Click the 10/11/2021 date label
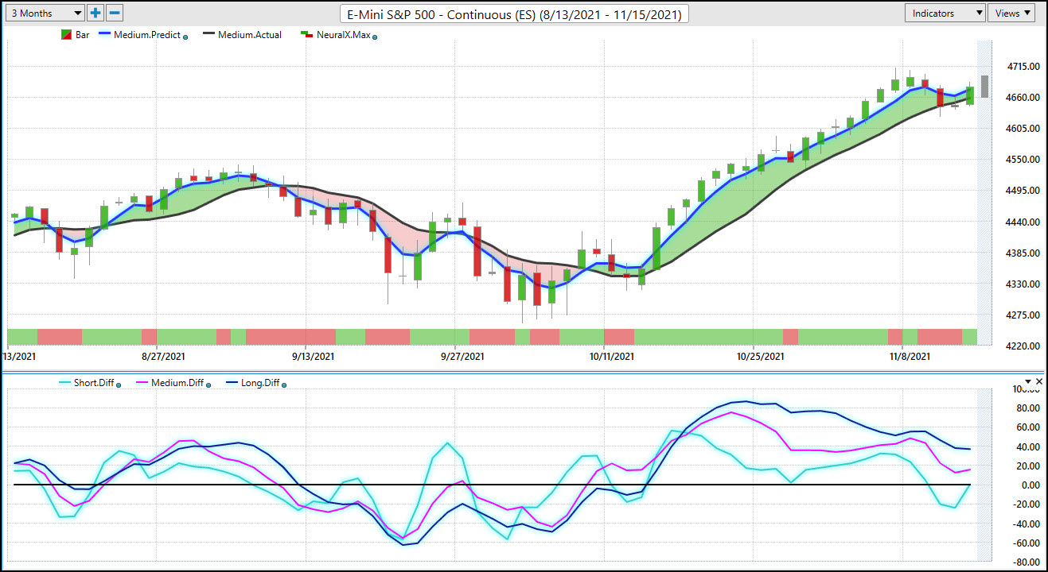Viewport: 1048px width, 572px height. pyautogui.click(x=612, y=357)
